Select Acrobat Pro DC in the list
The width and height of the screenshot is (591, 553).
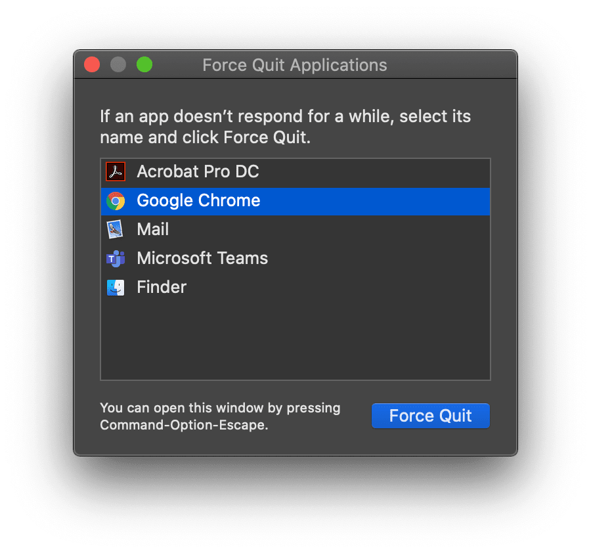[197, 171]
